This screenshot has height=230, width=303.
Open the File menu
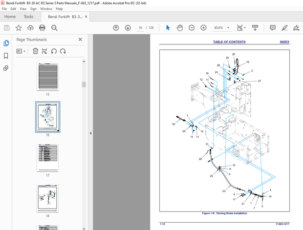point(4,9)
